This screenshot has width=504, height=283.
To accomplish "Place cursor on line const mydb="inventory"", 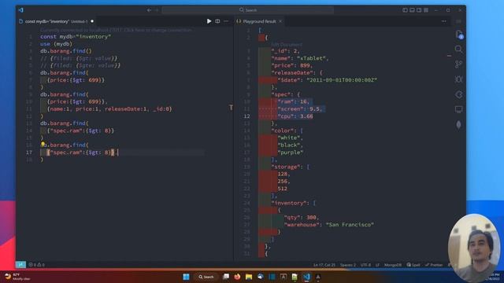I will point(76,37).
